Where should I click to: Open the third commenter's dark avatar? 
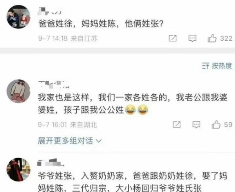pyautogui.click(x=18, y=169)
